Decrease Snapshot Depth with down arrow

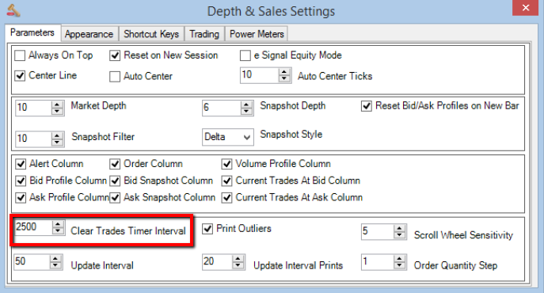pyautogui.click(x=246, y=111)
